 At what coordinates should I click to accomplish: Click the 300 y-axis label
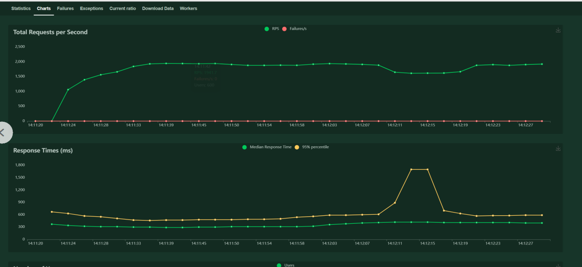[x=21, y=227]
